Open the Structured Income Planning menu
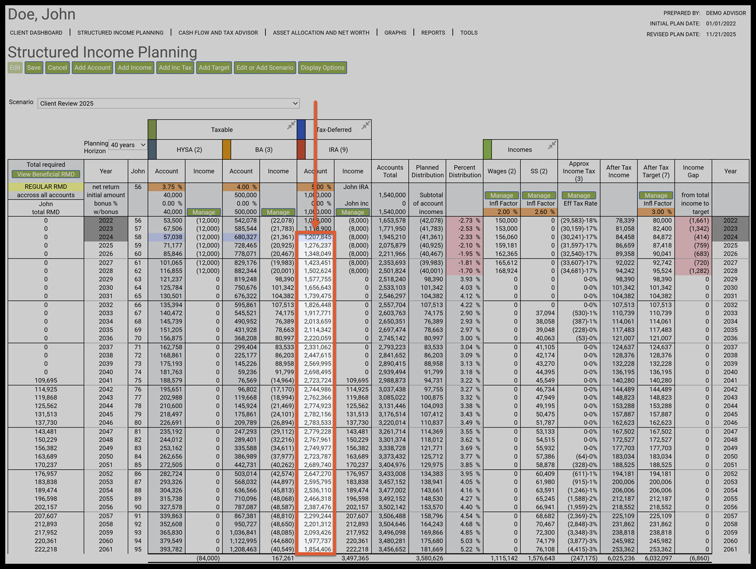Viewport: 756px width, 569px height. (x=120, y=33)
